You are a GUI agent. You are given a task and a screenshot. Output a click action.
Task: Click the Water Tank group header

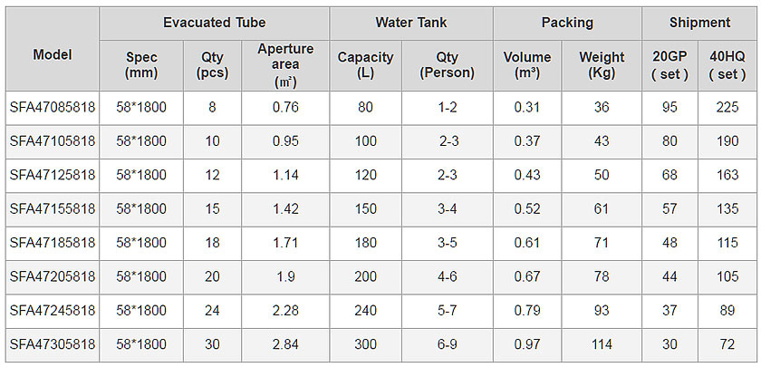coord(410,23)
